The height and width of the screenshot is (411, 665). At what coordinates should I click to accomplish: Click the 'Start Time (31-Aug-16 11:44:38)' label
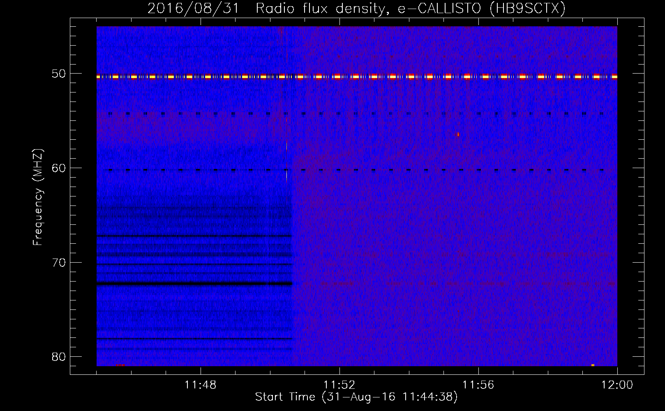356,397
